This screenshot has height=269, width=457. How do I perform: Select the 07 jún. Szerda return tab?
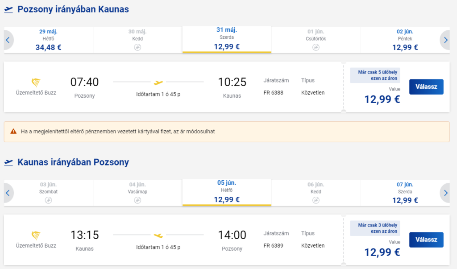[405, 193]
